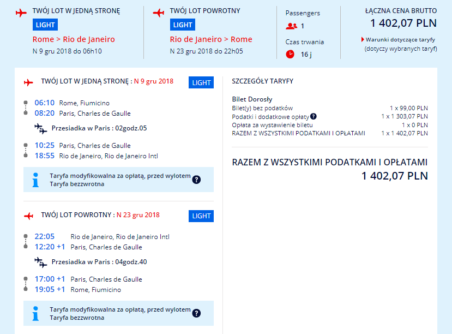
Task: Click departure time 22:05 Rio de Janeiro
Action: (44, 236)
